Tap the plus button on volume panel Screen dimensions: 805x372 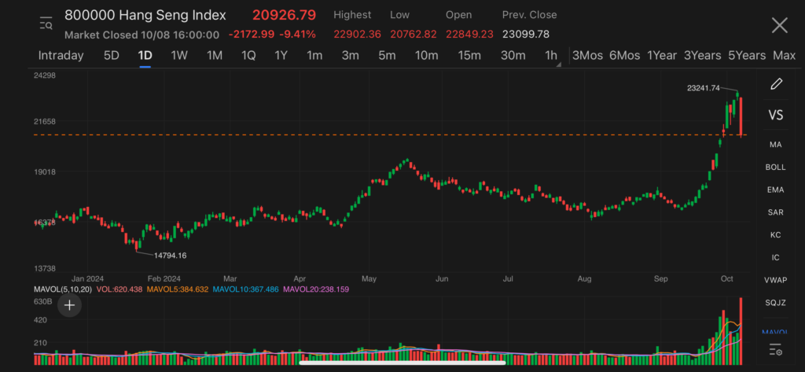pyautogui.click(x=69, y=305)
